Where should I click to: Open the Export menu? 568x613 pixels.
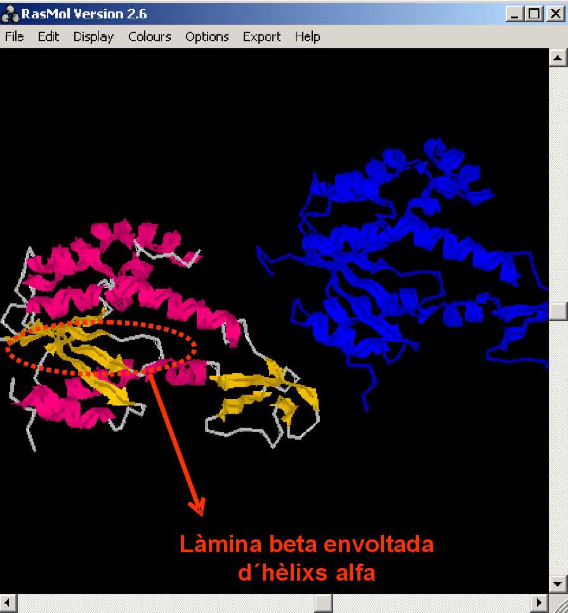(261, 37)
